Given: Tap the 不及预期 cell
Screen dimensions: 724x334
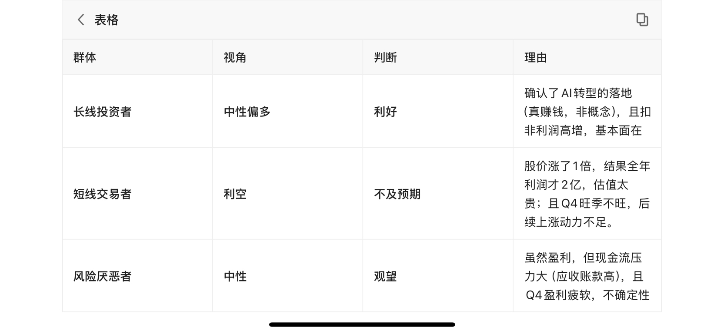Looking at the screenshot, I should point(397,194).
